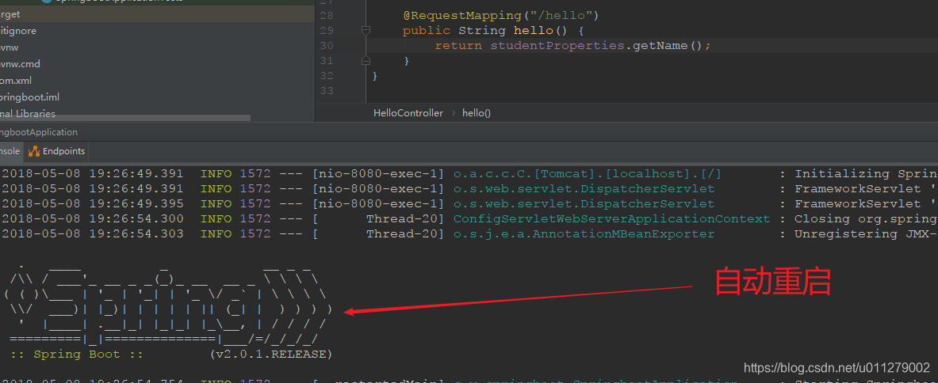The image size is (938, 383).
Task: Click line number 33 in the gutter
Action: (x=327, y=91)
